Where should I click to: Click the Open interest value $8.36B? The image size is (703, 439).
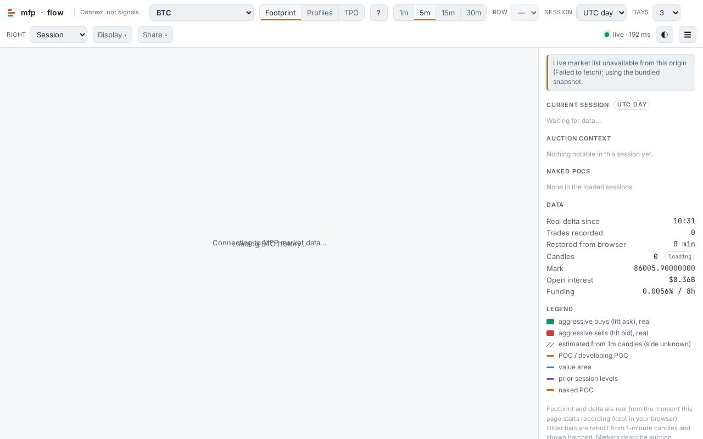tap(682, 280)
